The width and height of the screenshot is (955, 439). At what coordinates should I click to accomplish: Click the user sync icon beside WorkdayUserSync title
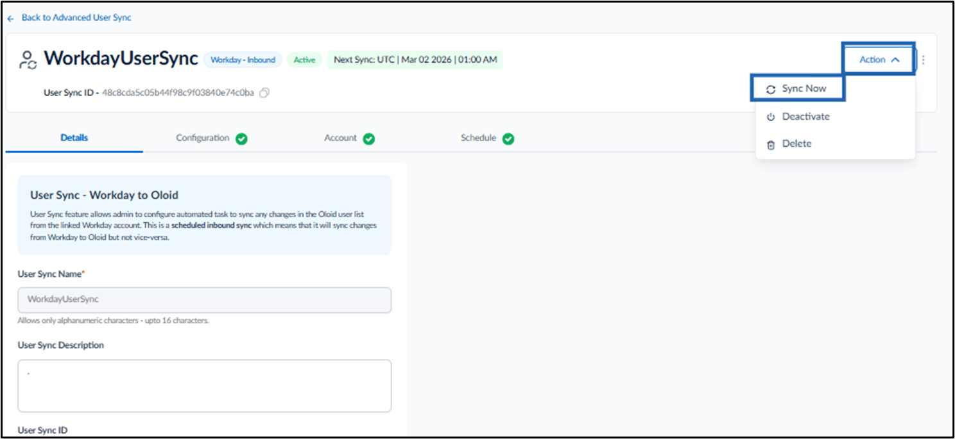pos(28,60)
